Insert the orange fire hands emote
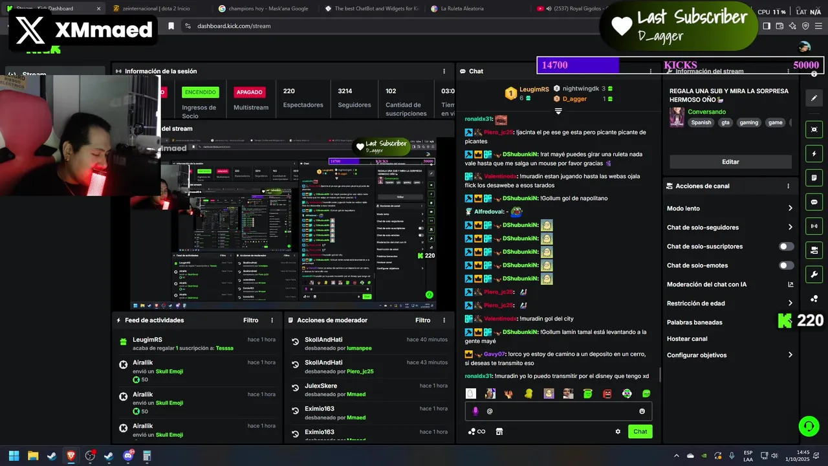Screen dimensions: 828x466 click(x=509, y=394)
